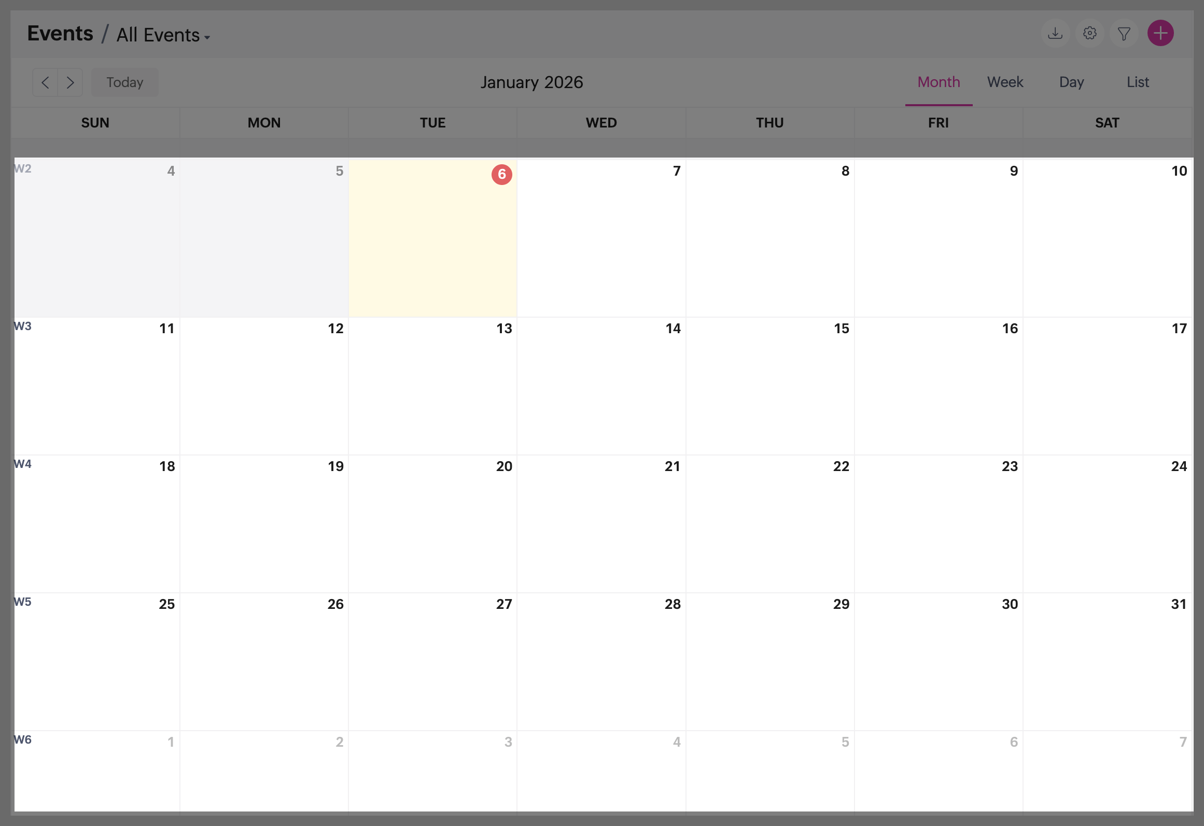This screenshot has height=826, width=1204.
Task: Click the red-circled date 6
Action: [x=501, y=175]
